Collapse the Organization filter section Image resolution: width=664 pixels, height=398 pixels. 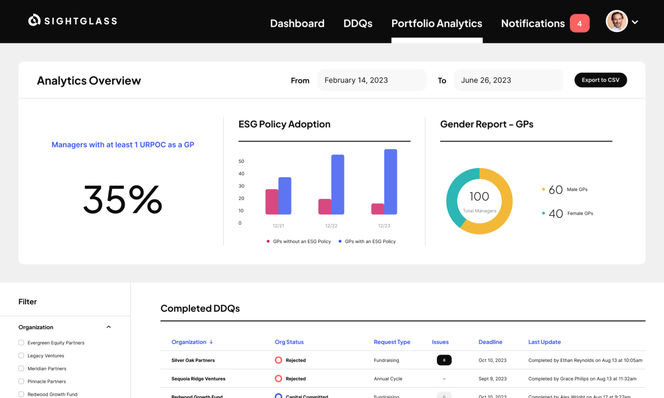point(109,327)
